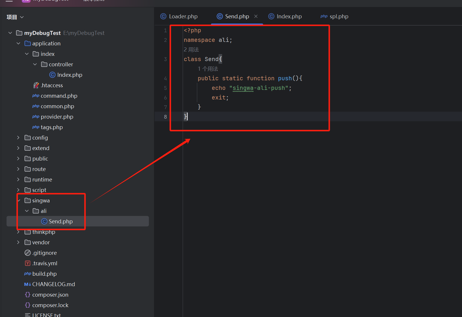Switch to the Loader.php tab
The image size is (462, 317).
coord(179,17)
